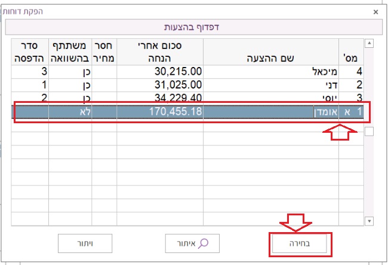Click the table scrollbar up arrow
Image resolution: width=388 pixels, height=265 pixels.
pos(369,44)
